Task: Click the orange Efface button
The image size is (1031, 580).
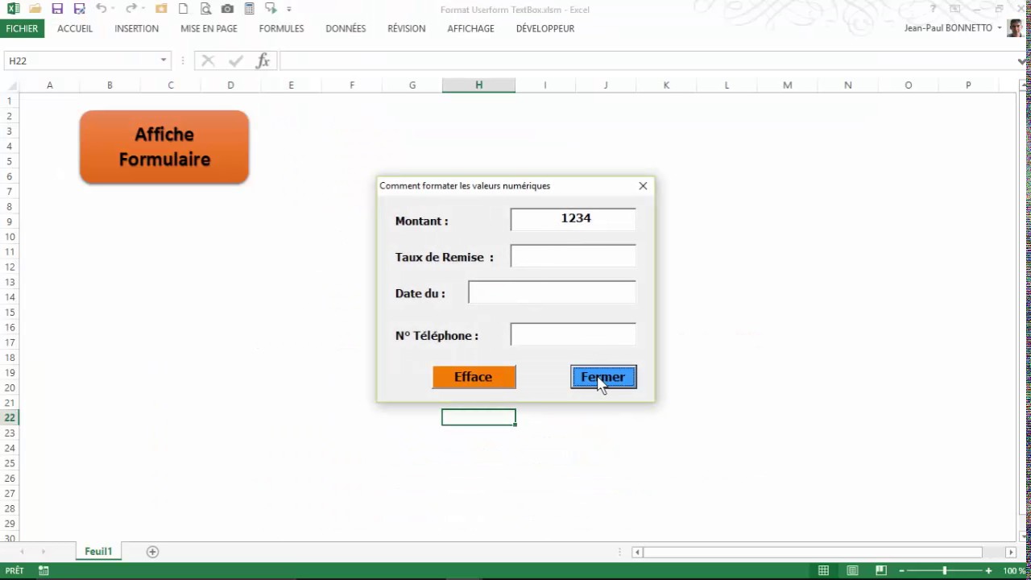Action: [474, 377]
